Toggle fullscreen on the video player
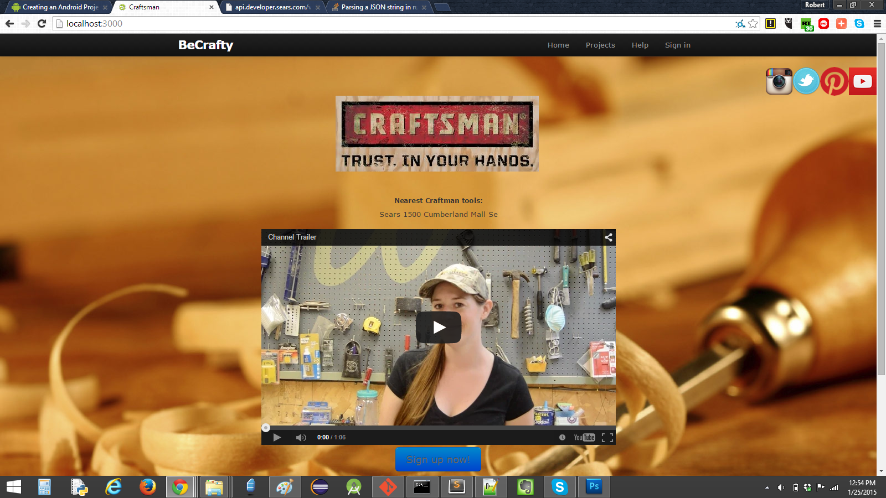The image size is (886, 498). pyautogui.click(x=607, y=437)
